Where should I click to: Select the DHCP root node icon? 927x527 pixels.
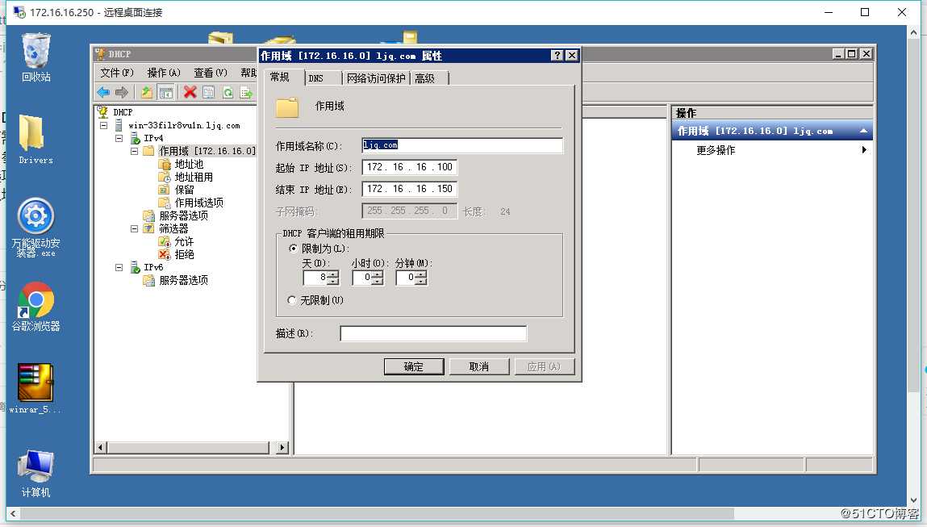pos(102,112)
